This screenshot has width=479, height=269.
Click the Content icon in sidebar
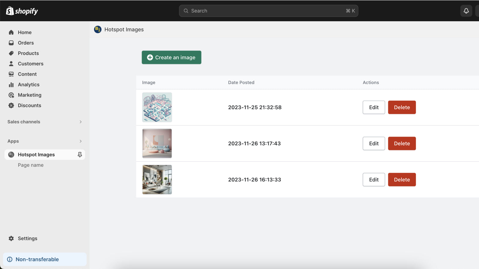[x=11, y=74]
